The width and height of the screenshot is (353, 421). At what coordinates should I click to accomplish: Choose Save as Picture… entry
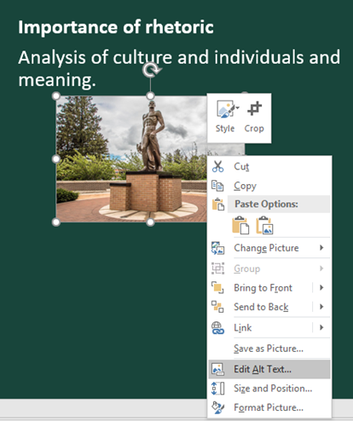point(269,349)
